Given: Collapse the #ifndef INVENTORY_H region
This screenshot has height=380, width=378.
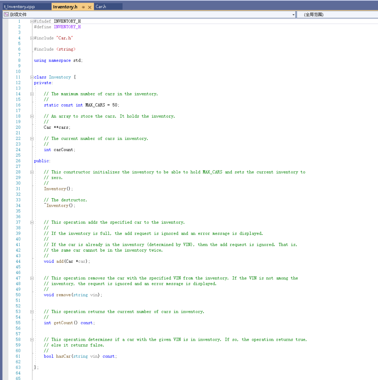Looking at the screenshot, I should coord(32,21).
